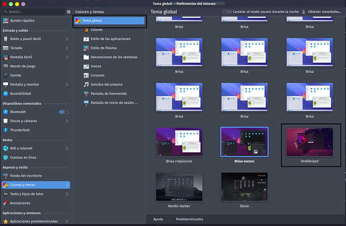Toggle the Bluetooth switch

(x=64, y=112)
